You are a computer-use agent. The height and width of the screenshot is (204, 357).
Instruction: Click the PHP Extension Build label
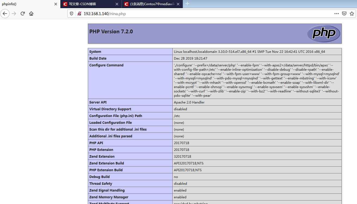click(x=106, y=170)
